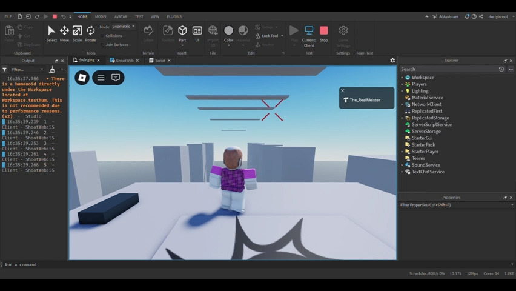Switch Current: Client view
Viewport: 516px width, 291px height.
click(309, 36)
